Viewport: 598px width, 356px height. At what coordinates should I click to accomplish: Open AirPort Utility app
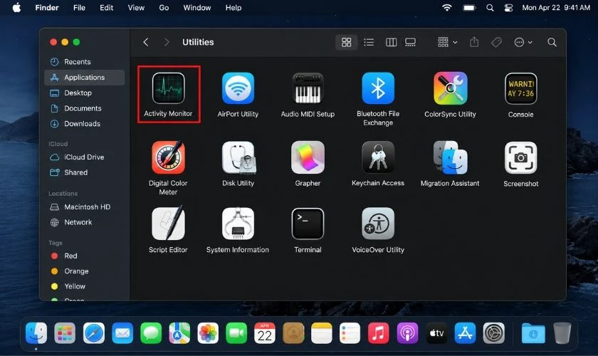[x=238, y=88]
